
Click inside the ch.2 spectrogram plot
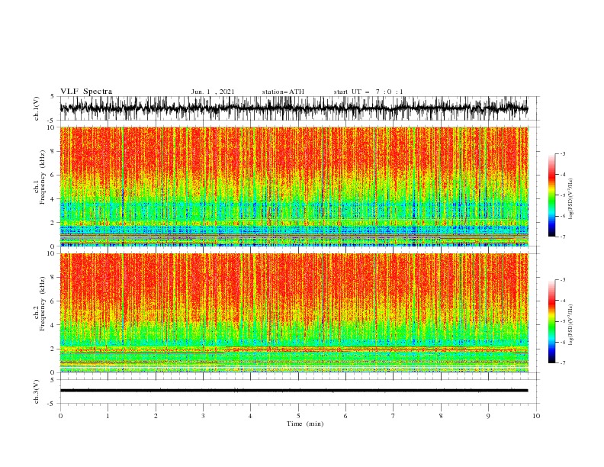[294, 313]
